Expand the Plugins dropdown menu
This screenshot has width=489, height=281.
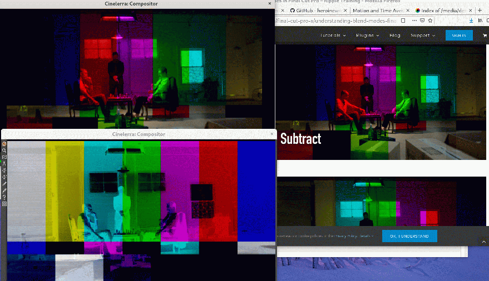point(367,36)
